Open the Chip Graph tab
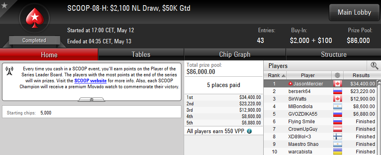 point(235,54)
